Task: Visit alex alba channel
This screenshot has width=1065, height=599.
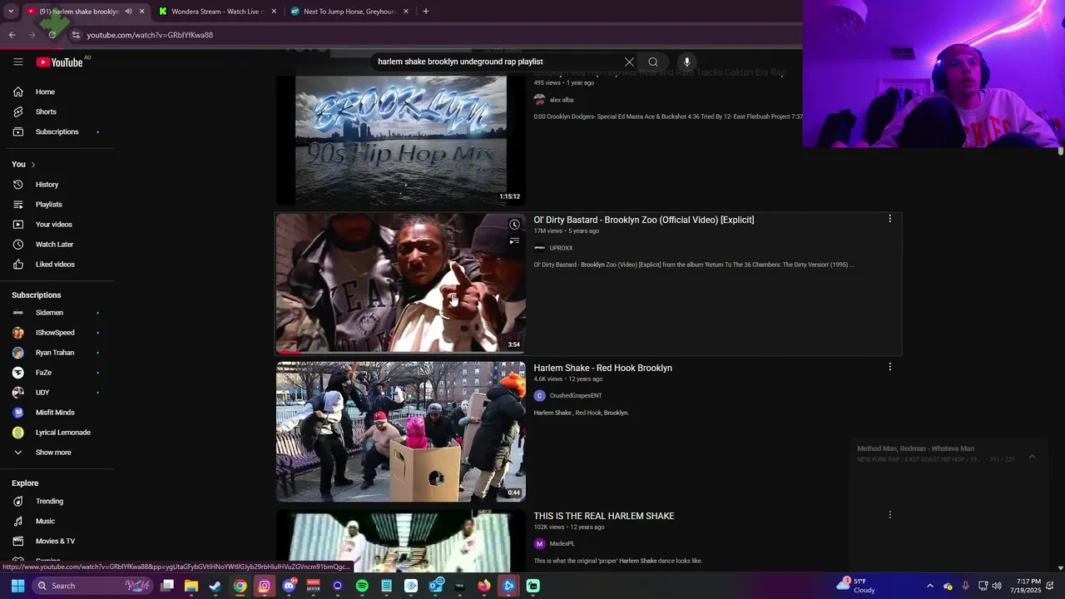Action: [x=561, y=100]
